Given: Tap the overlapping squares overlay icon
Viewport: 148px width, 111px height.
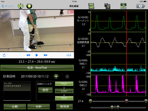Looking at the screenshot, I should point(107,6).
